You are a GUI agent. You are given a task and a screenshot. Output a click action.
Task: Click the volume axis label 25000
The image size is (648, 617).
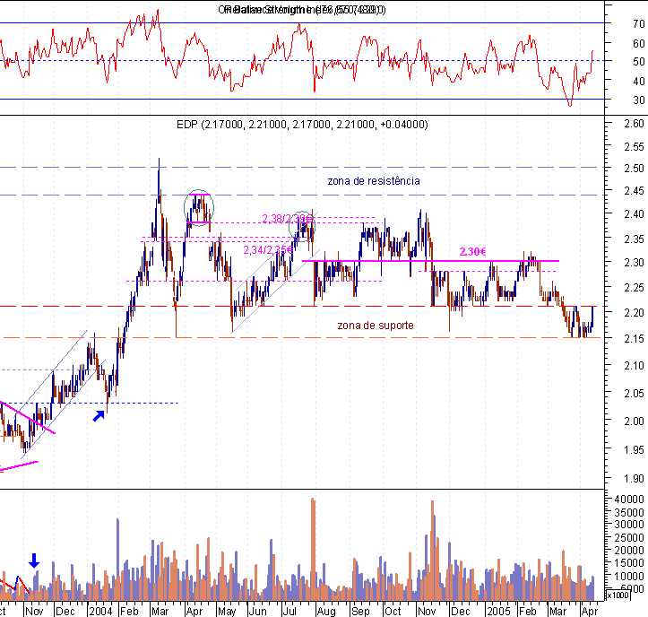[629, 538]
